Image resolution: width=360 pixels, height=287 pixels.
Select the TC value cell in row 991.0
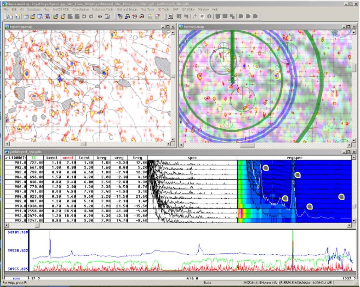click(35, 211)
